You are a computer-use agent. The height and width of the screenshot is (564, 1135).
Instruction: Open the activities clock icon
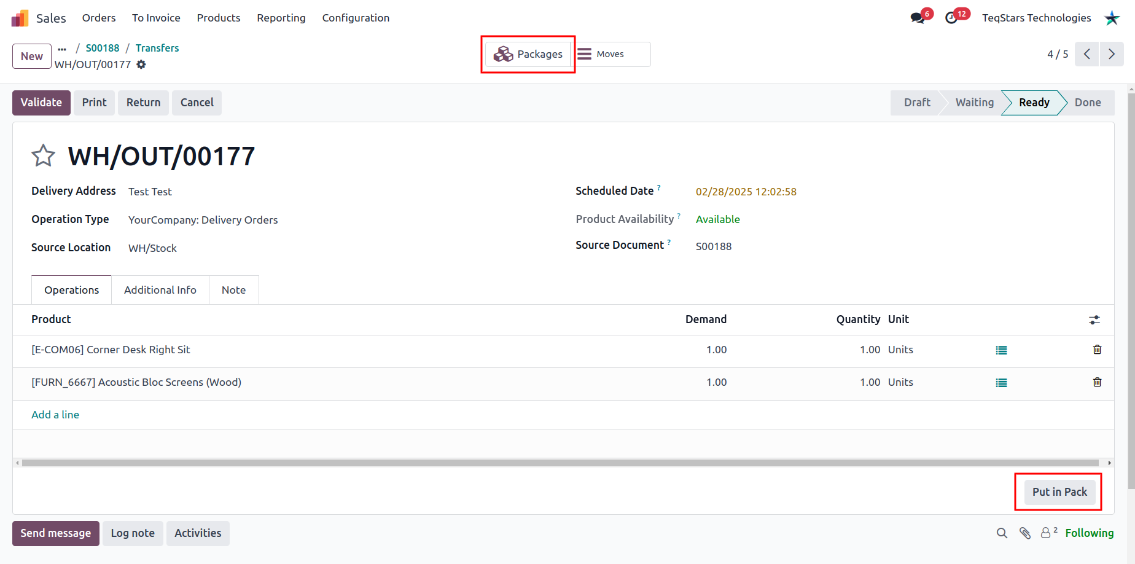pyautogui.click(x=951, y=18)
